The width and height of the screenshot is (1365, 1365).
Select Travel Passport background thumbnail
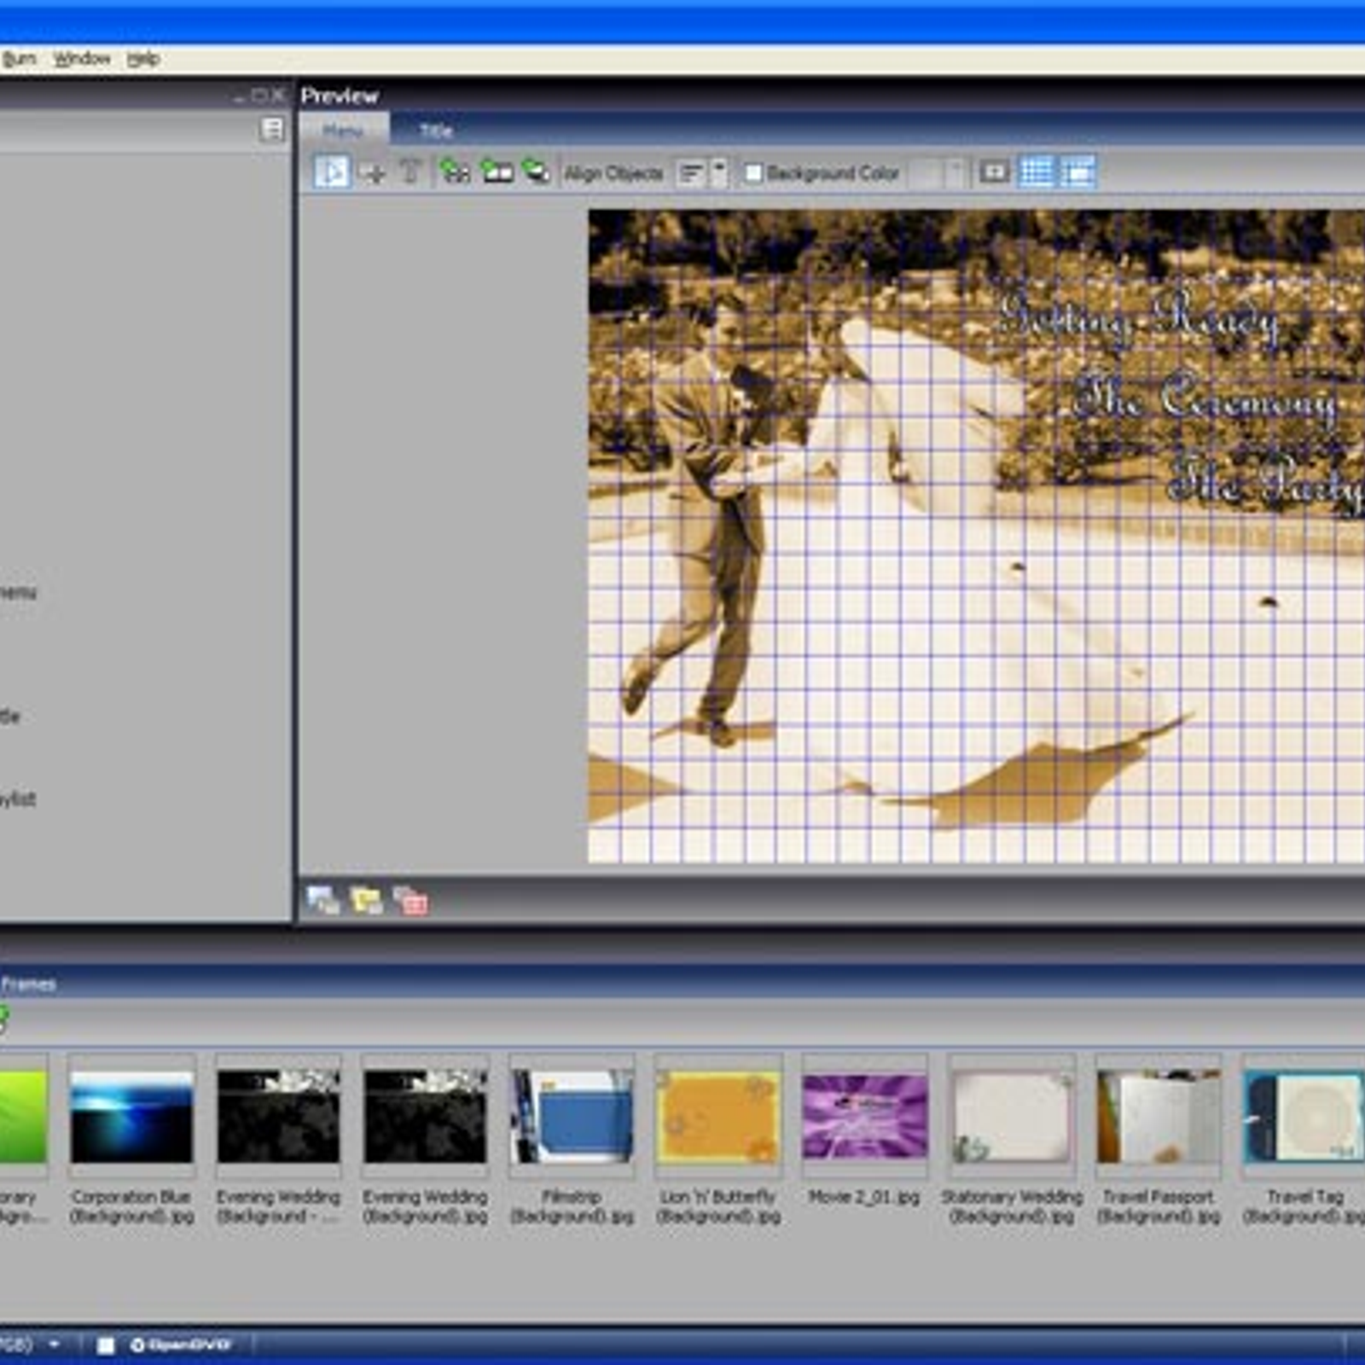(x=1159, y=1116)
